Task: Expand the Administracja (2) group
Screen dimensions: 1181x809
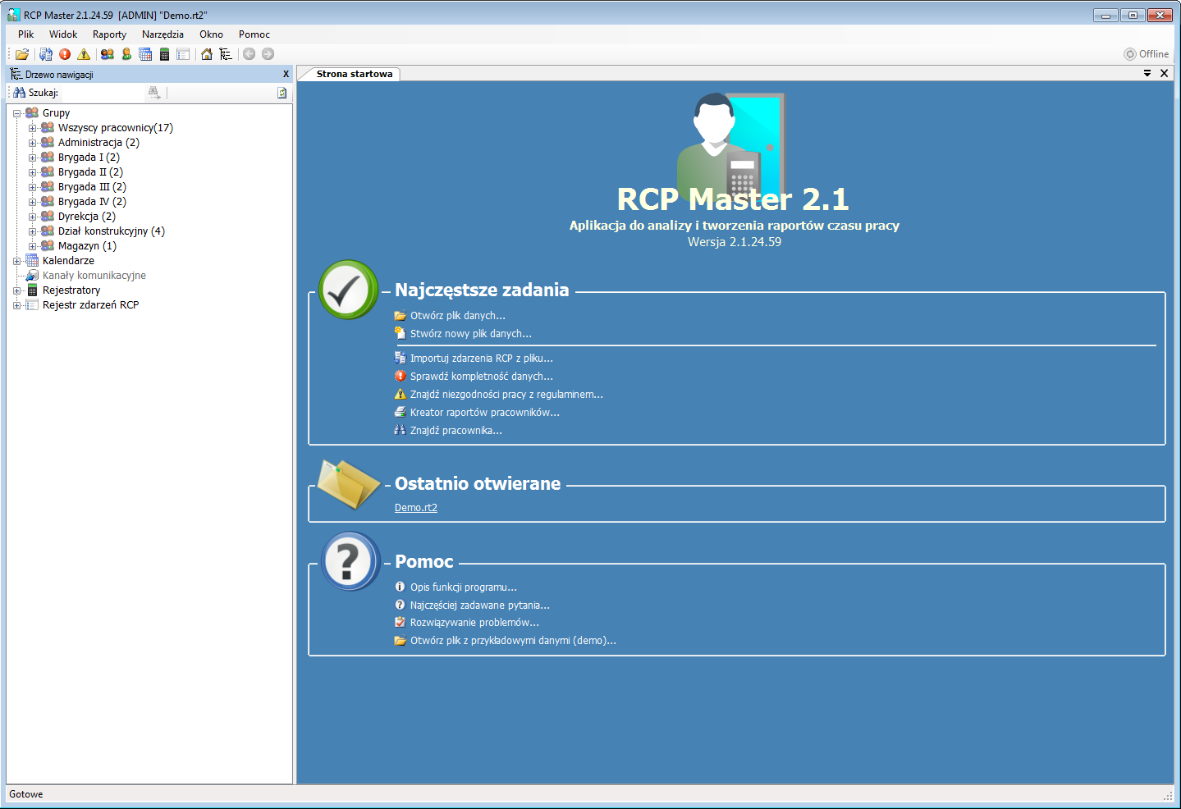Action: click(32, 143)
